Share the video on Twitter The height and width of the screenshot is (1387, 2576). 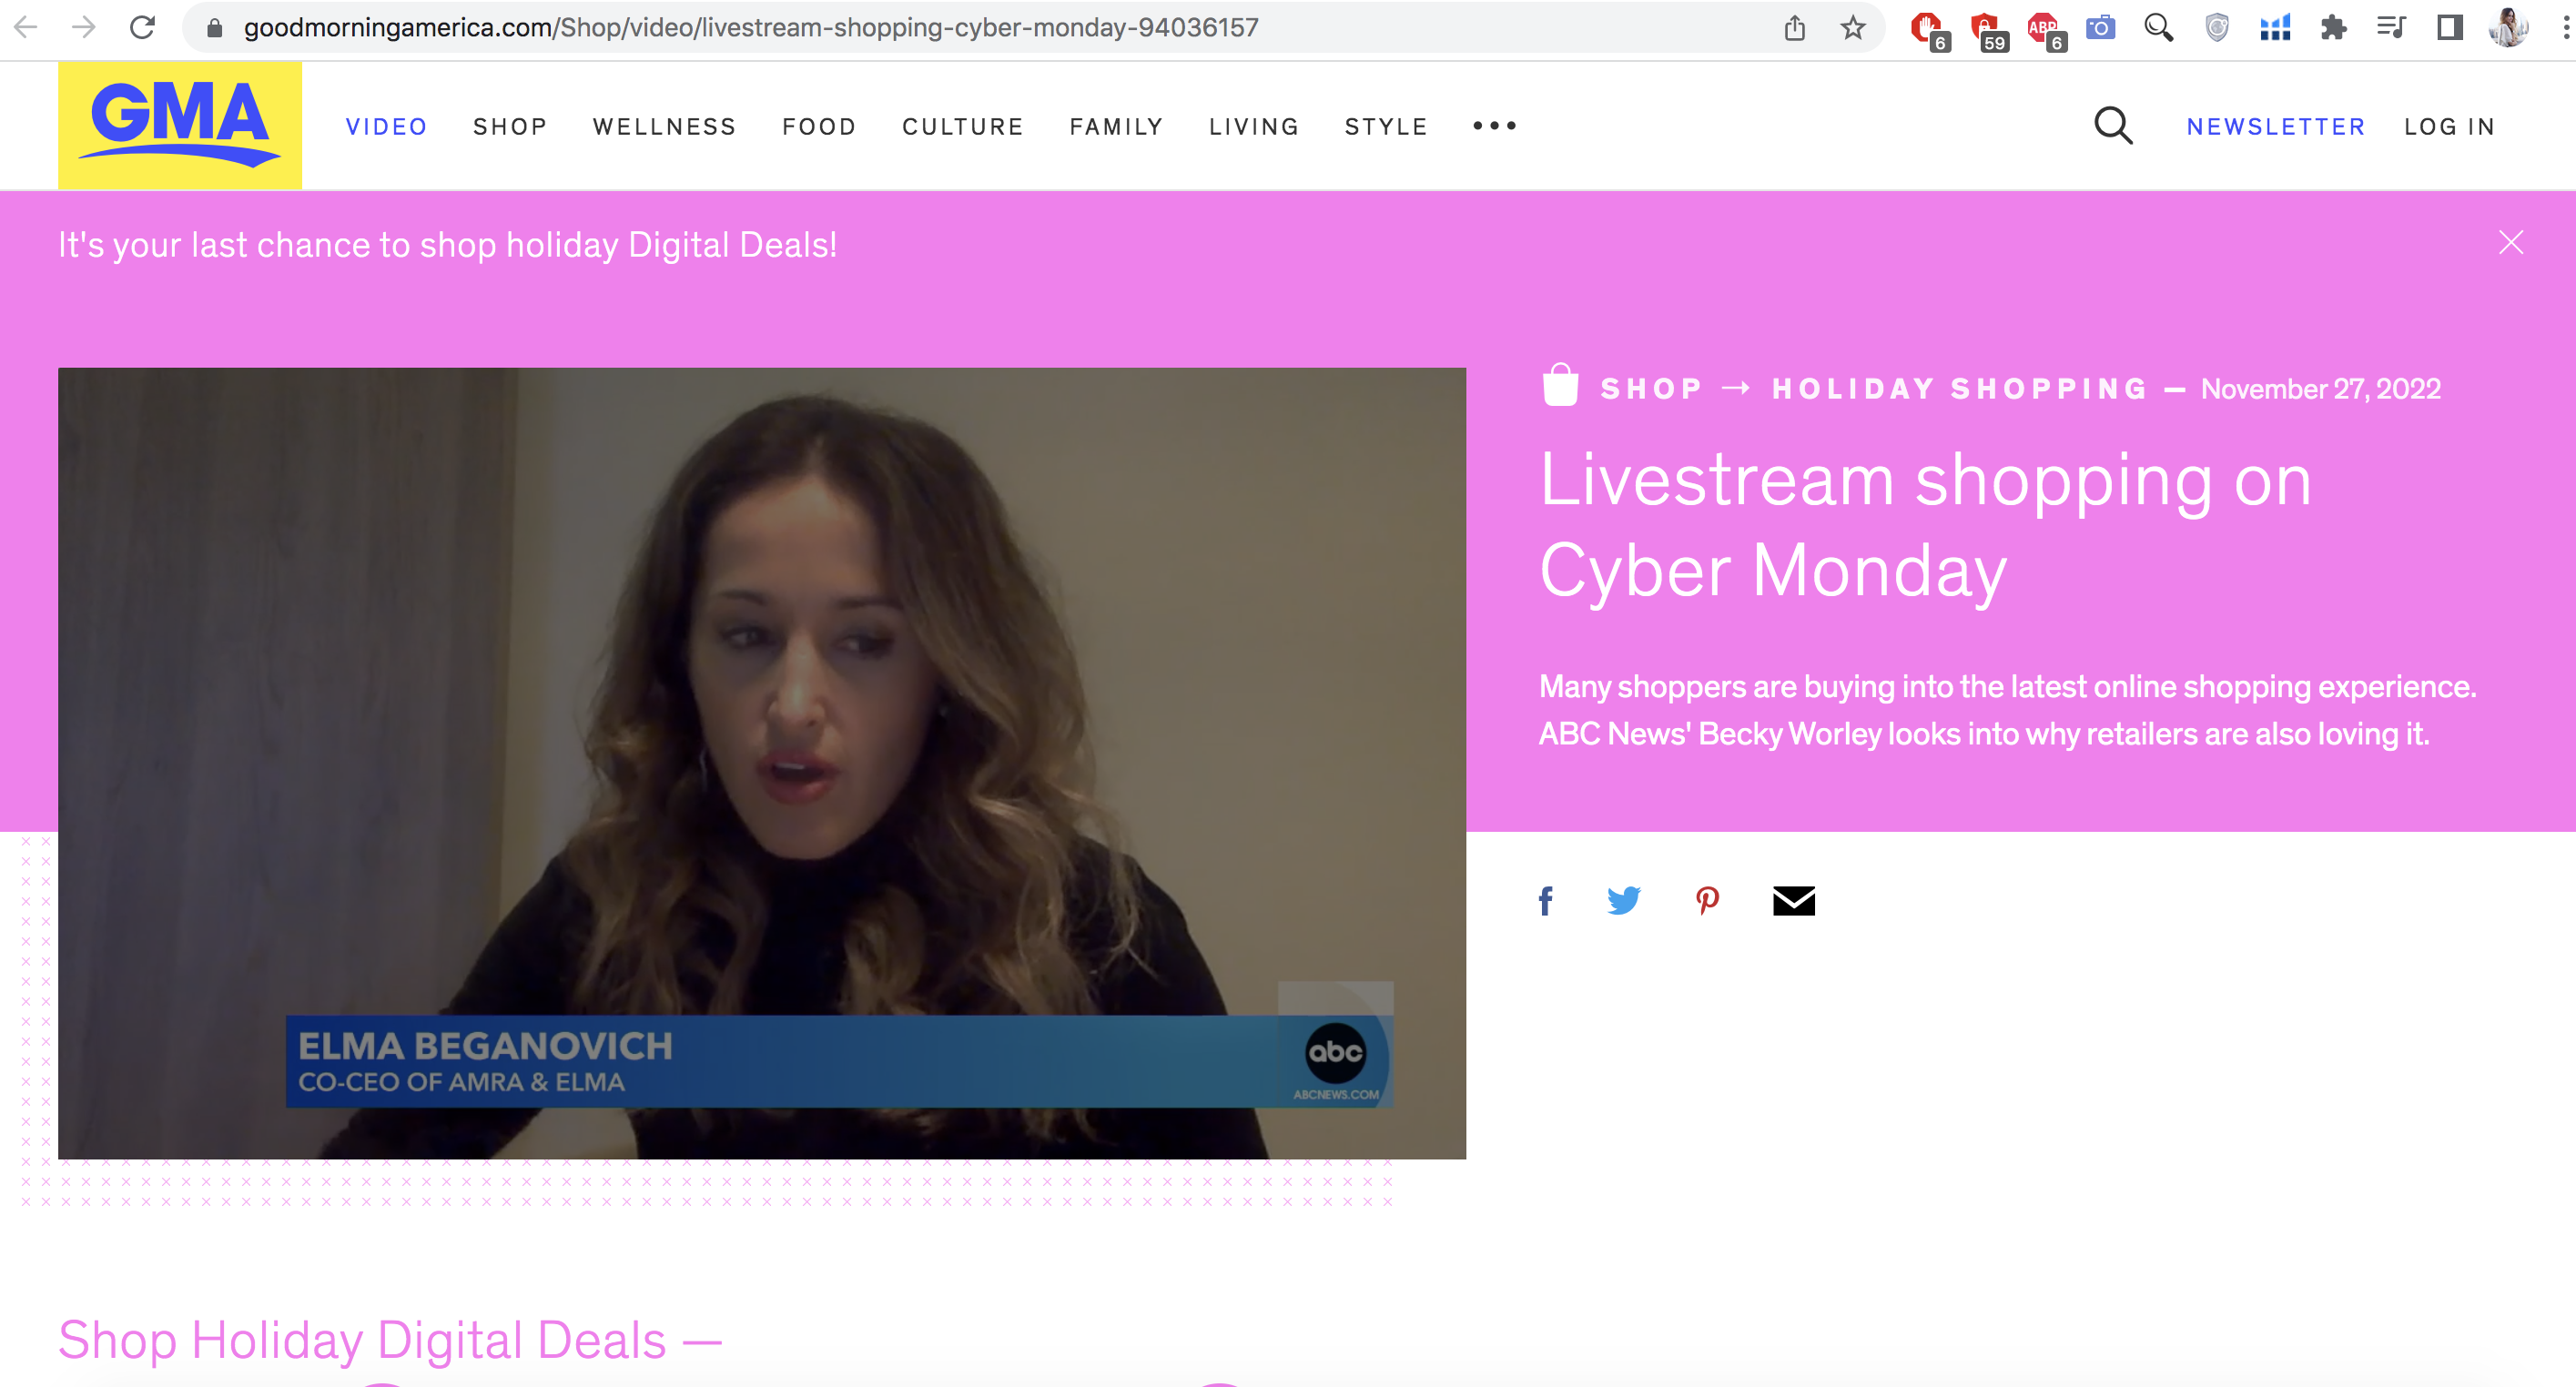1624,901
